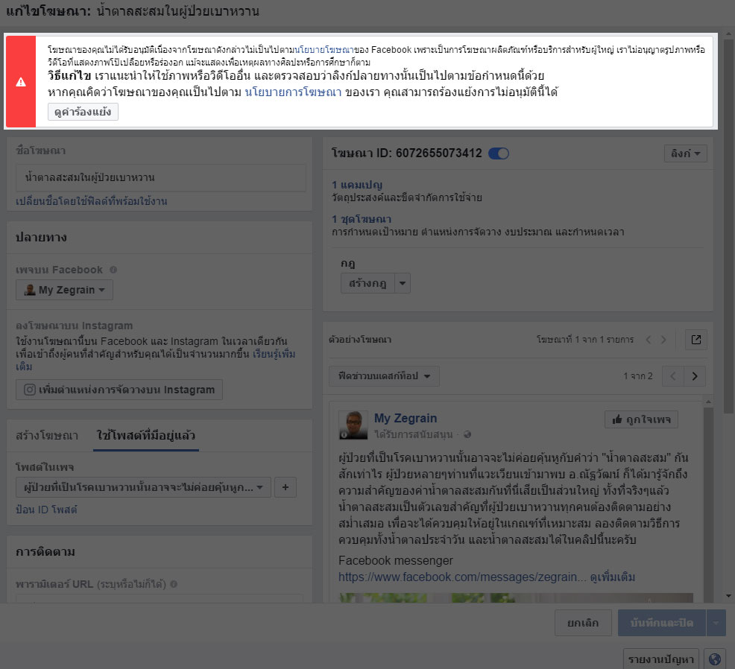Click info icon next to เพจบน Facebook
Image resolution: width=735 pixels, height=669 pixels.
(113, 270)
